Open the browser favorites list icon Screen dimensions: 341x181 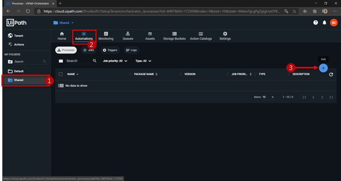(x=305, y=11)
